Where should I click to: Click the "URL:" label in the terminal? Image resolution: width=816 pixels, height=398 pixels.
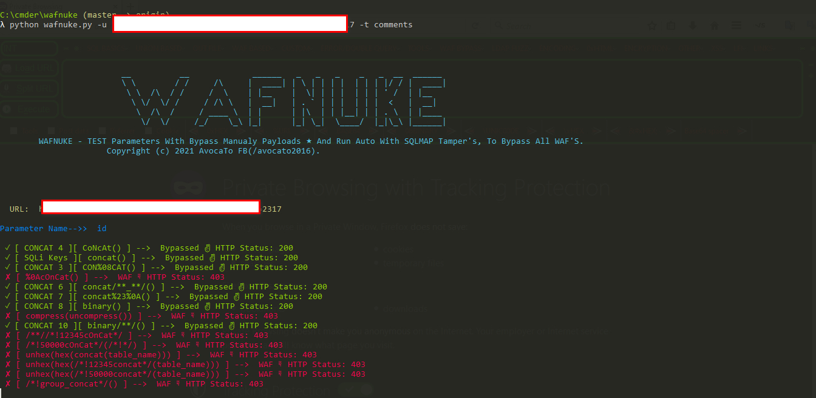point(19,209)
